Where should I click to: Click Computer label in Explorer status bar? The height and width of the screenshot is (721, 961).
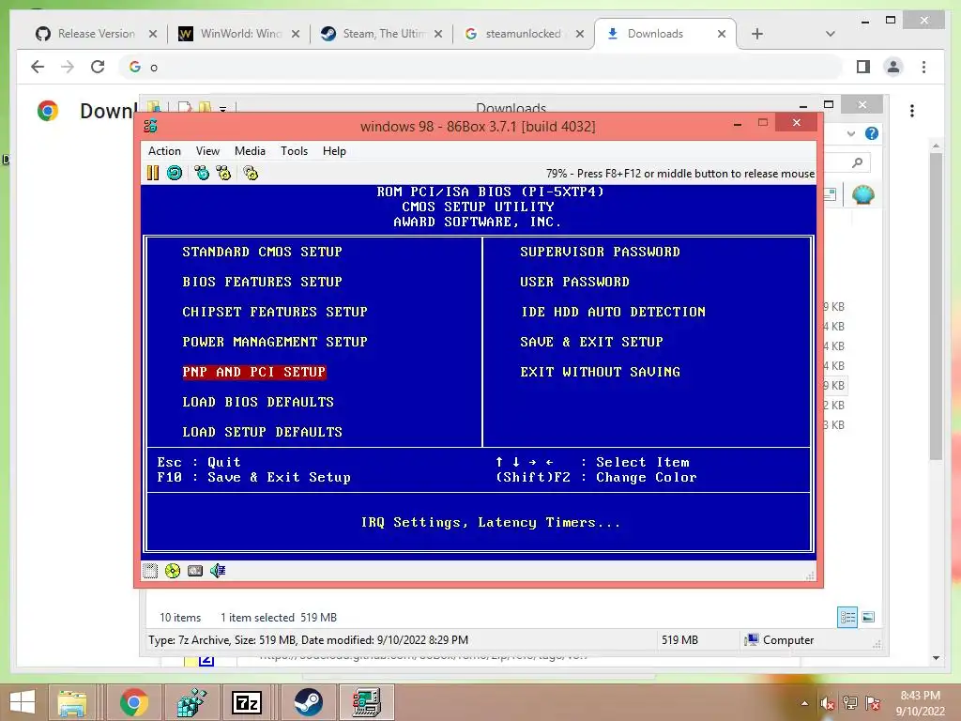788,640
